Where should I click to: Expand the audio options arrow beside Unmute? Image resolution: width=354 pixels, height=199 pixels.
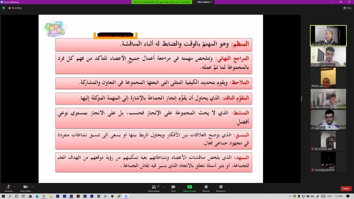coord(14,187)
